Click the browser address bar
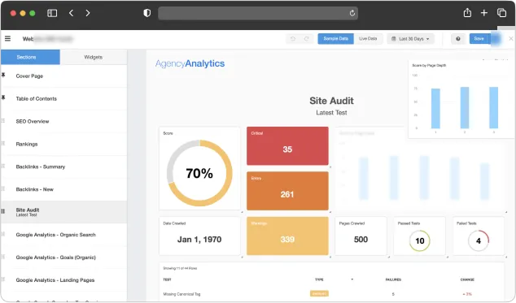This screenshot has width=516, height=303. click(x=258, y=13)
